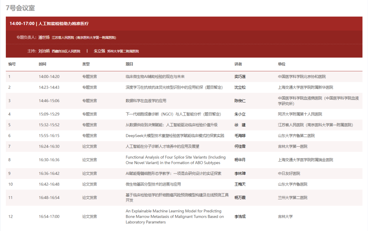Screen dimensions: 368x231
Task: Click time slot 16:48-16:54
Action: coord(49,198)
